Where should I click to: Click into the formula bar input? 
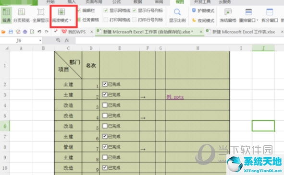click(179, 40)
